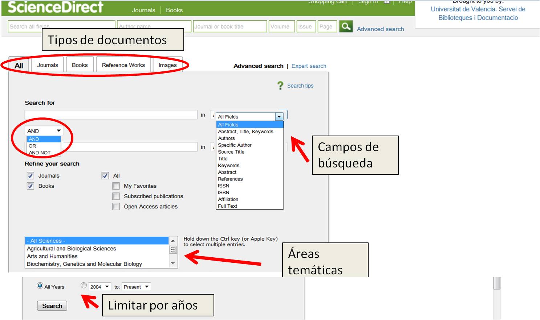Toggle the Books checkbox under Refine

tap(31, 186)
